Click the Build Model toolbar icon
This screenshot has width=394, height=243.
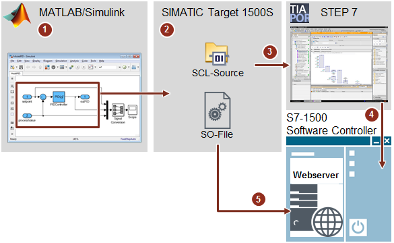(x=134, y=67)
